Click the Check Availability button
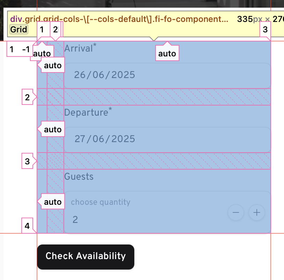 pyautogui.click(x=86, y=257)
